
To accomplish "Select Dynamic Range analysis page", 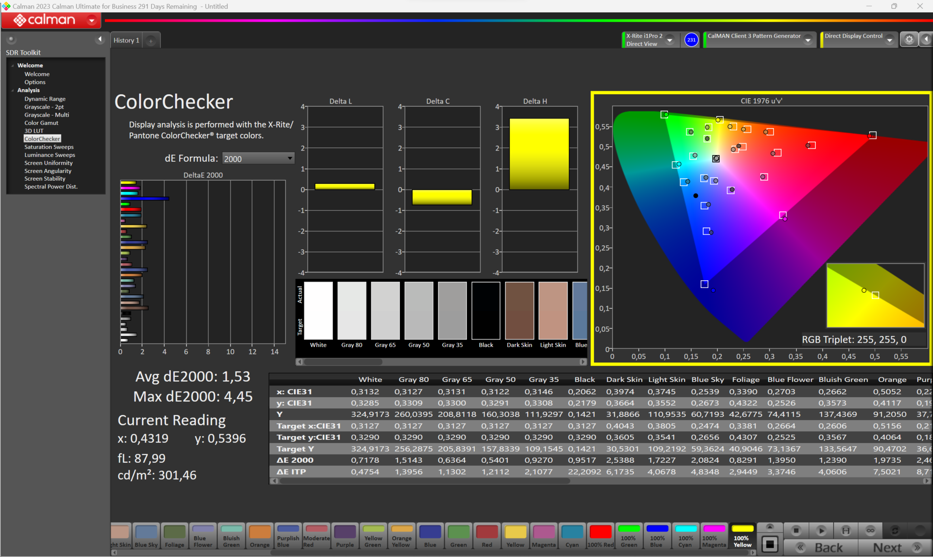I will pyautogui.click(x=45, y=99).
